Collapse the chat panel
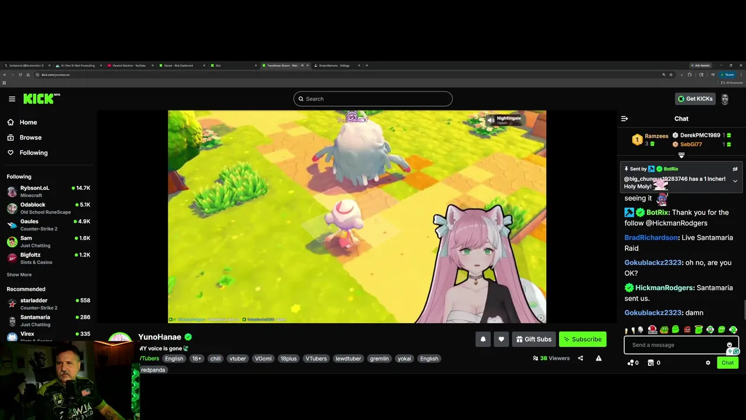The width and height of the screenshot is (746, 420). (x=624, y=118)
